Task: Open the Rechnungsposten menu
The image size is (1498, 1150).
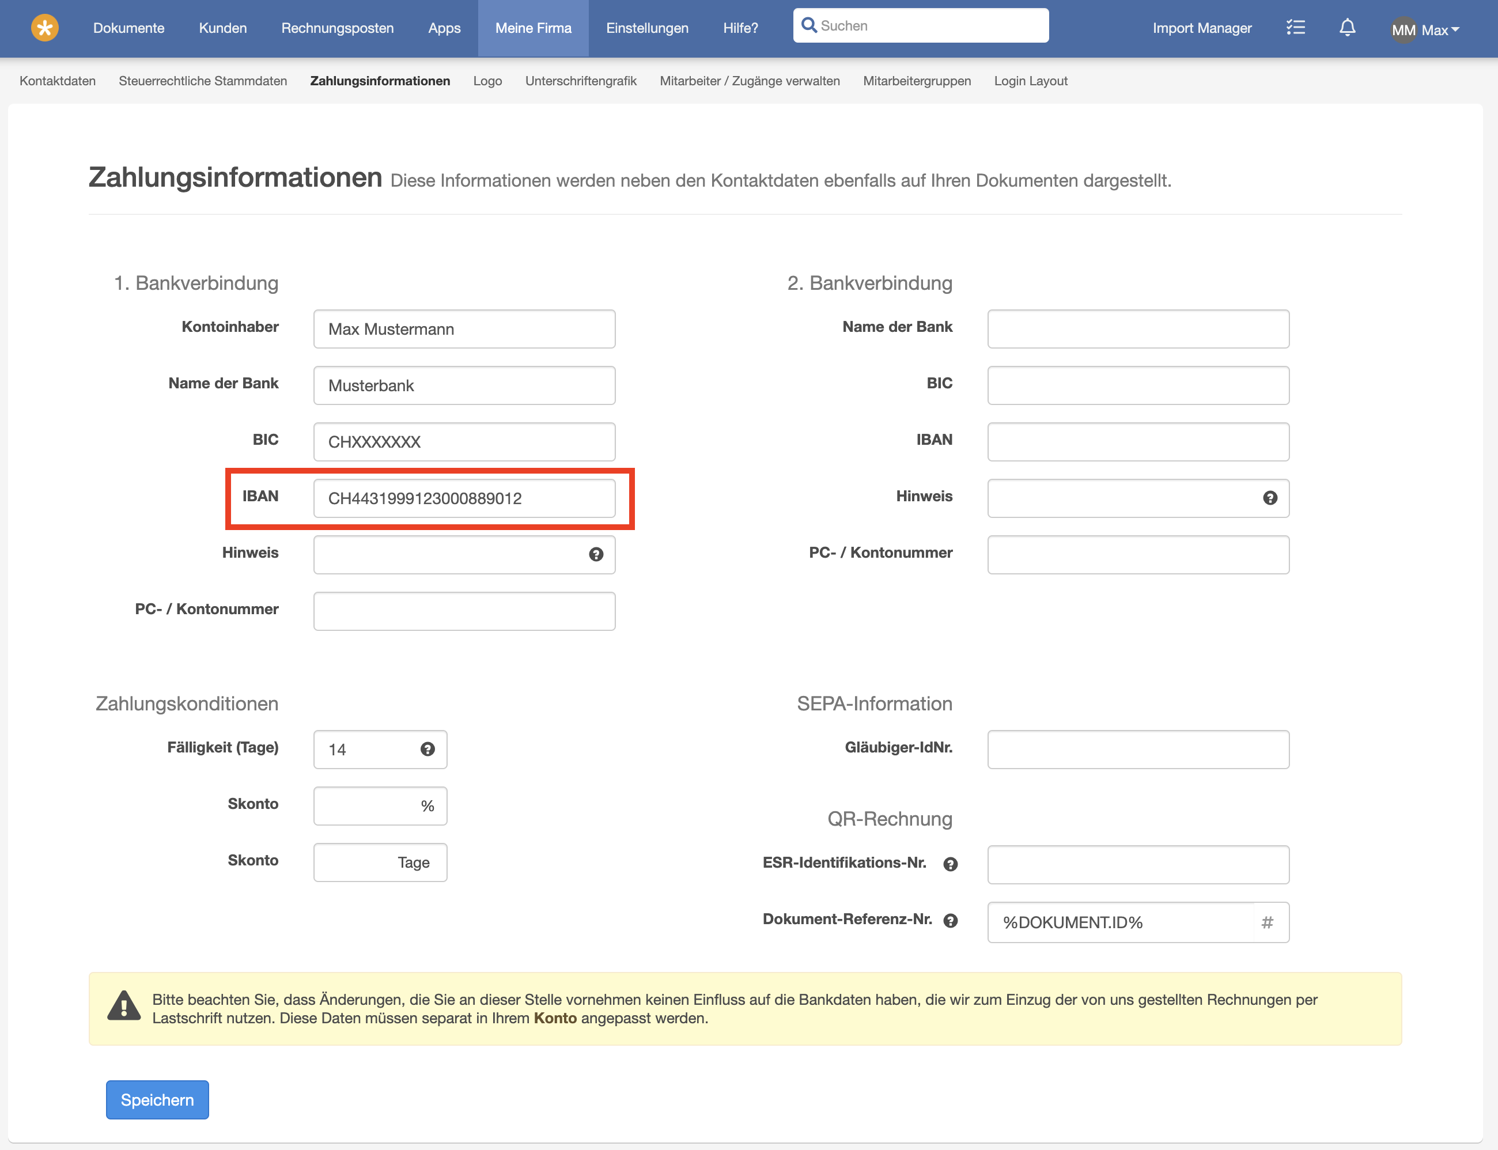Action: (338, 28)
